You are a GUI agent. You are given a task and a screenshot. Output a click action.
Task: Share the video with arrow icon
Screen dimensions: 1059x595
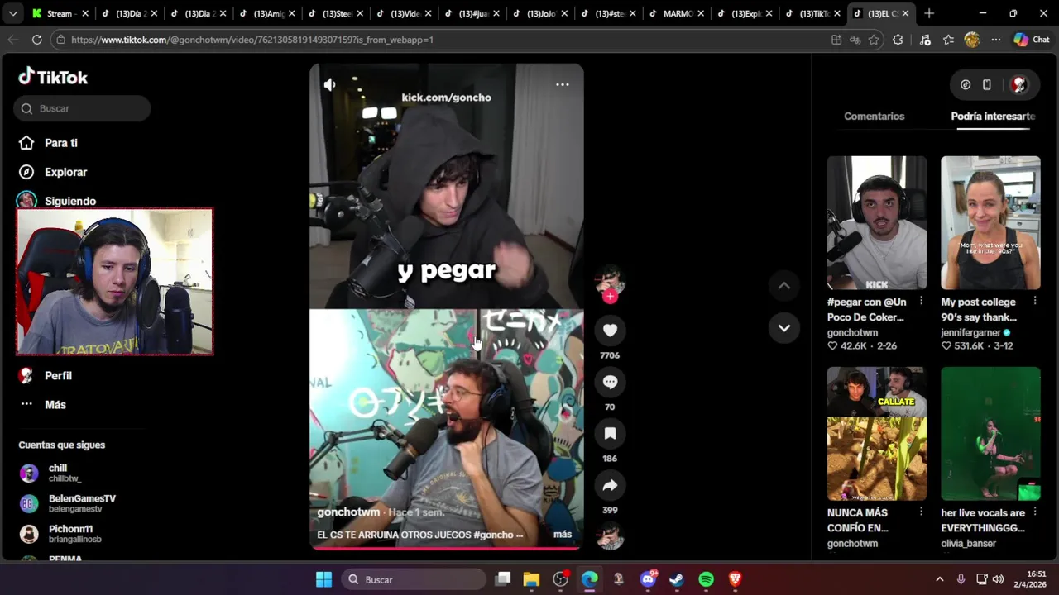(x=610, y=485)
